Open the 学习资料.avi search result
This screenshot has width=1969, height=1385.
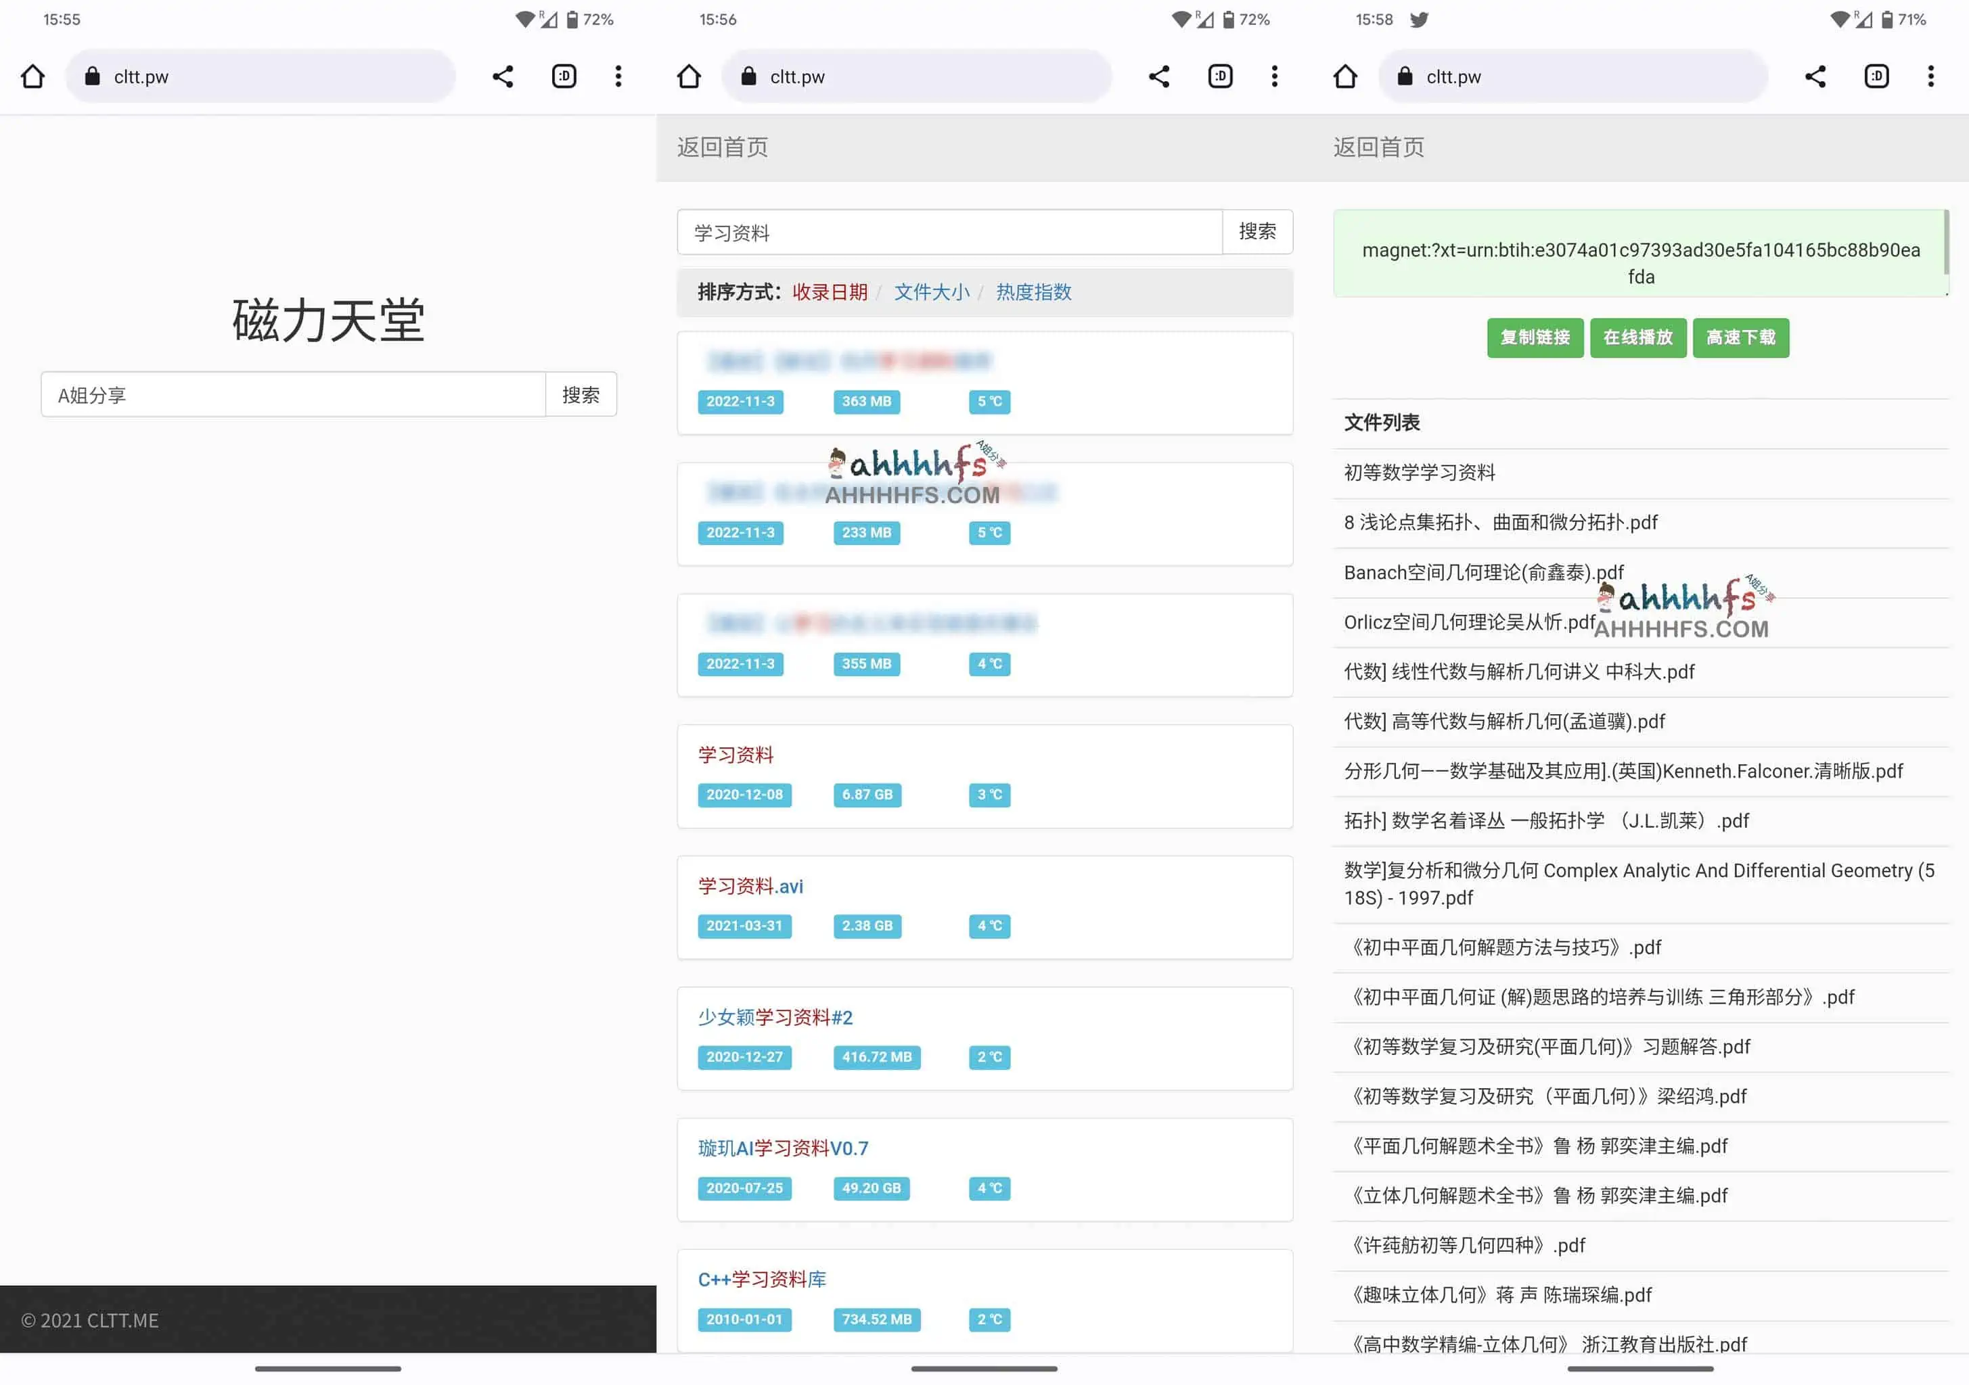[x=750, y=886]
